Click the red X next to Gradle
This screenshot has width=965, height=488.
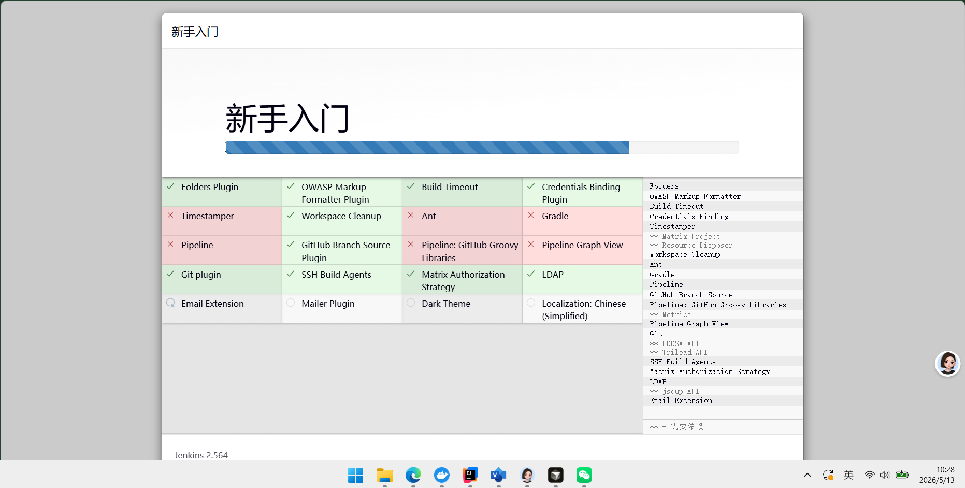(531, 215)
